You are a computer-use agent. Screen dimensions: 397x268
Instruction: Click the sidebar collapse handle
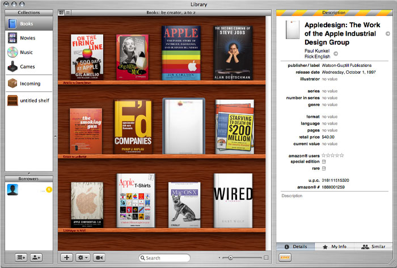pyautogui.click(x=55, y=137)
